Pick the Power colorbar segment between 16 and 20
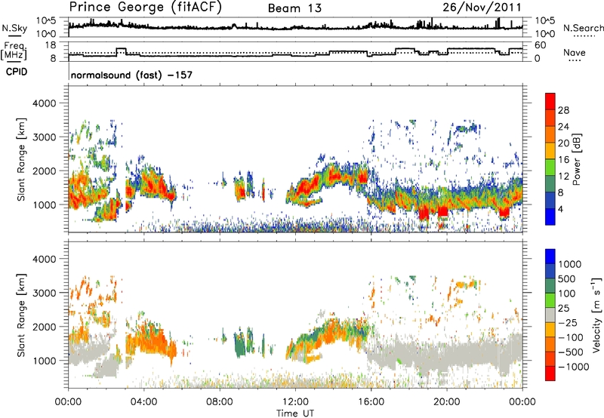Screen dimensions: 604x418 550,151
